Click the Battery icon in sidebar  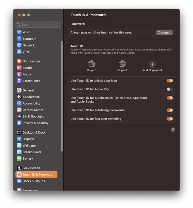[19, 158]
